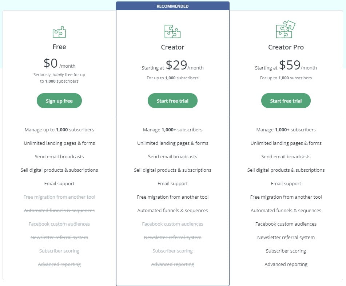Switch to the Creator plan column
The image size is (346, 286).
172,47
